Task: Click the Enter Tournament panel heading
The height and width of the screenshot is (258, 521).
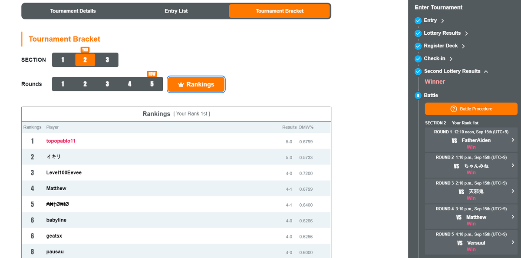Action: tap(439, 7)
